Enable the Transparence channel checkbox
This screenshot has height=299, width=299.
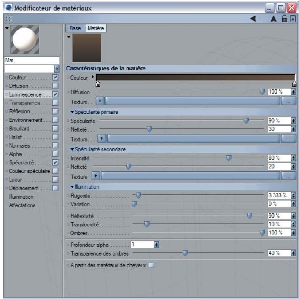(x=55, y=103)
